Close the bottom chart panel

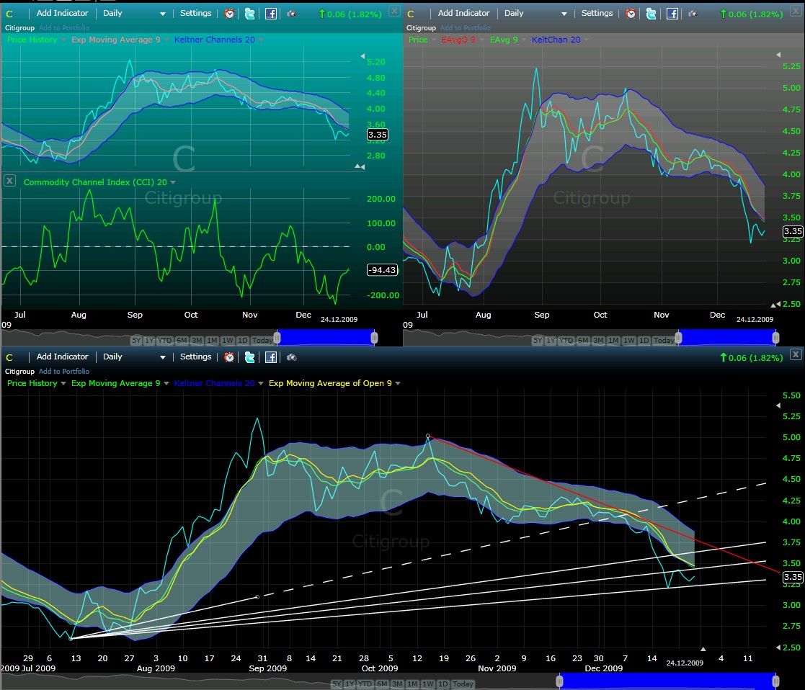[795, 354]
